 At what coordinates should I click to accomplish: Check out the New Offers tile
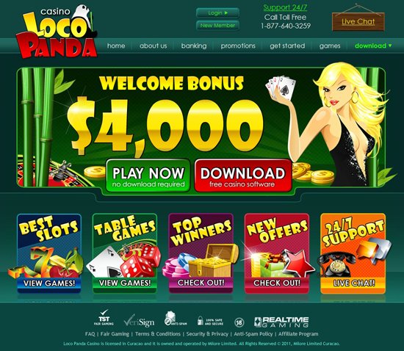click(277, 253)
